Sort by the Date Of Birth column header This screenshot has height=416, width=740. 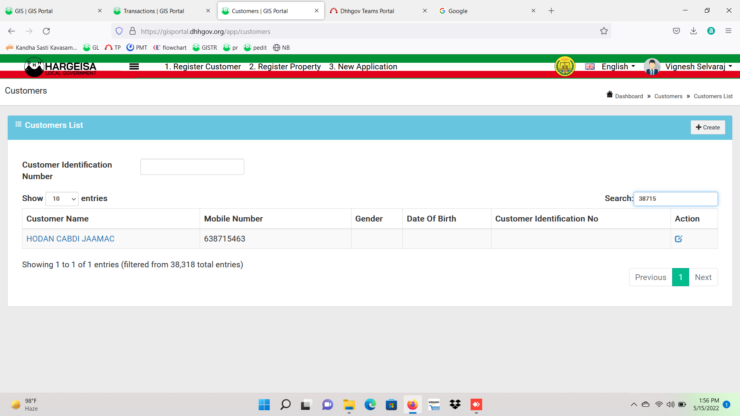[x=447, y=219]
